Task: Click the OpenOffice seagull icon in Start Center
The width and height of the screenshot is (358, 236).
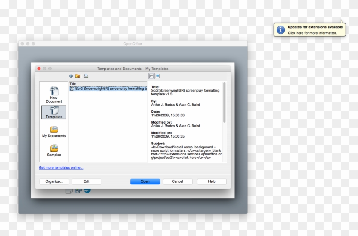Action: tap(87, 190)
